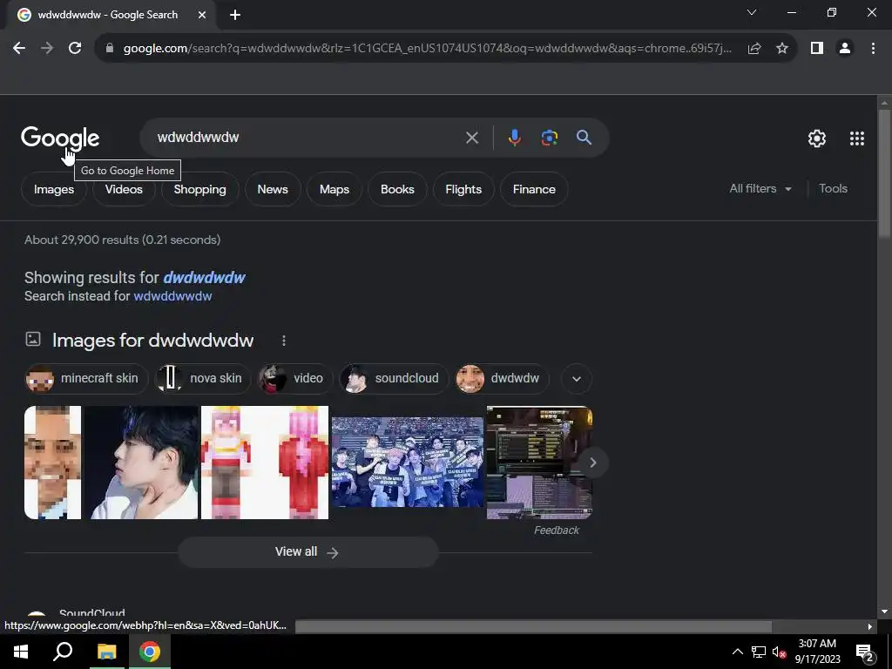Switch to News results
The image size is (892, 669).
[x=273, y=189]
